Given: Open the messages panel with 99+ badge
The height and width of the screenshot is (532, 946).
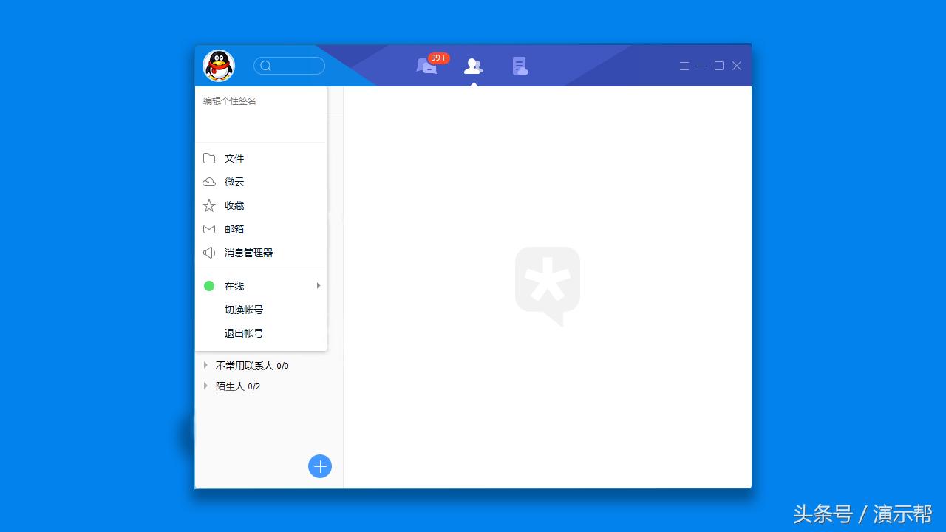Looking at the screenshot, I should tap(427, 66).
